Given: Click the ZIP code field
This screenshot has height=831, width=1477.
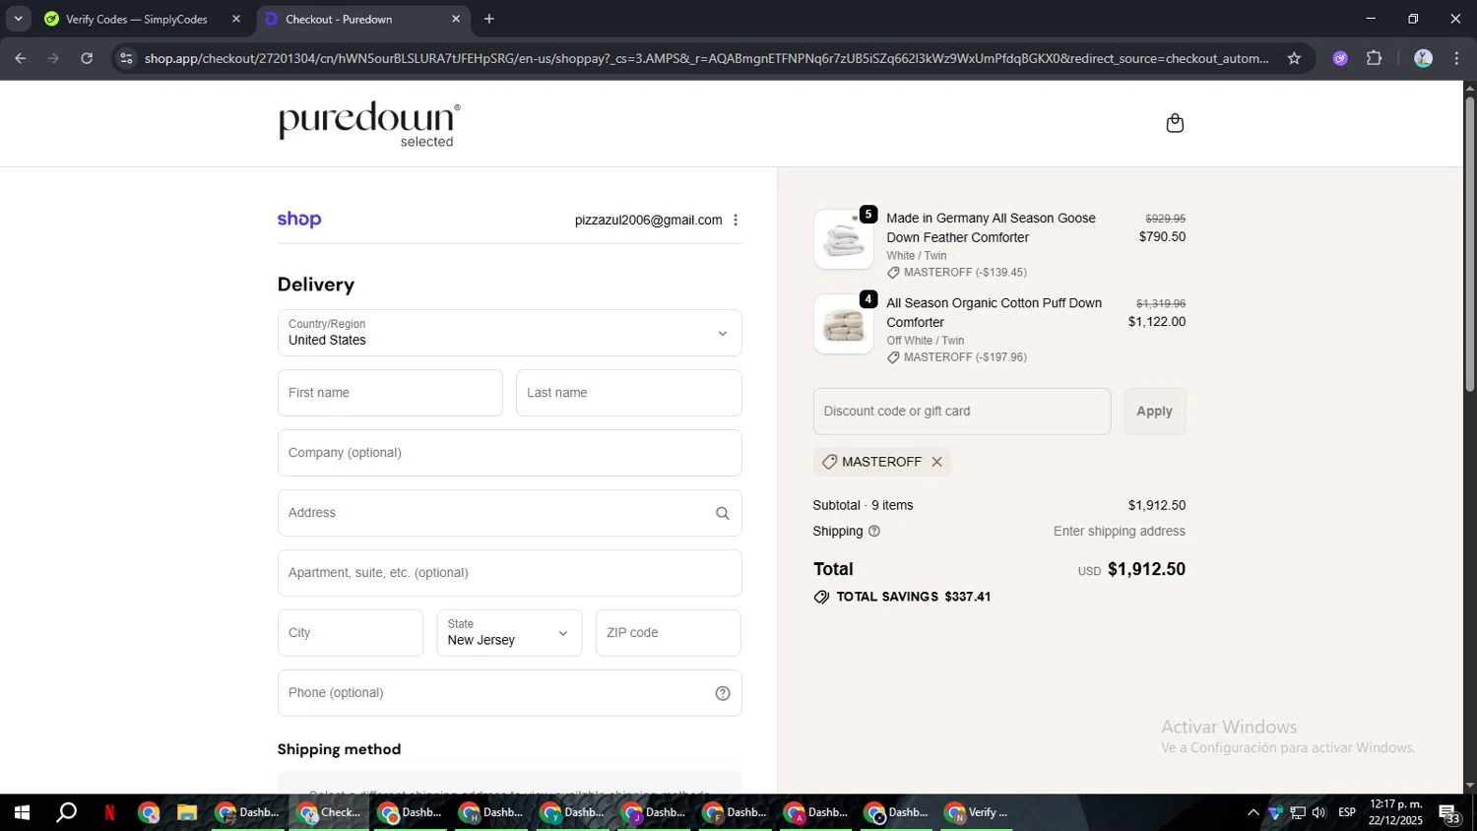Looking at the screenshot, I should pyautogui.click(x=669, y=633).
